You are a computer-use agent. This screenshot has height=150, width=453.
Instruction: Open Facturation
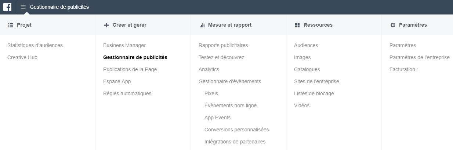coord(404,69)
